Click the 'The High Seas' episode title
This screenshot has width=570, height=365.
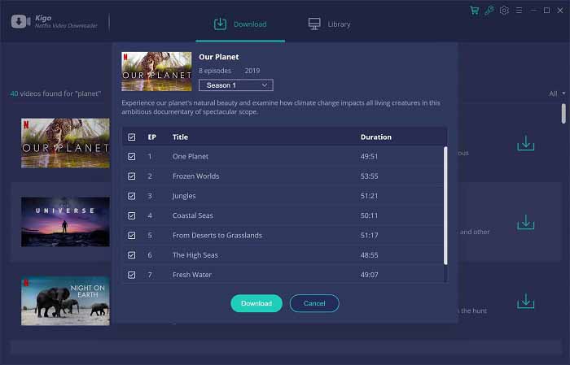pyautogui.click(x=195, y=255)
